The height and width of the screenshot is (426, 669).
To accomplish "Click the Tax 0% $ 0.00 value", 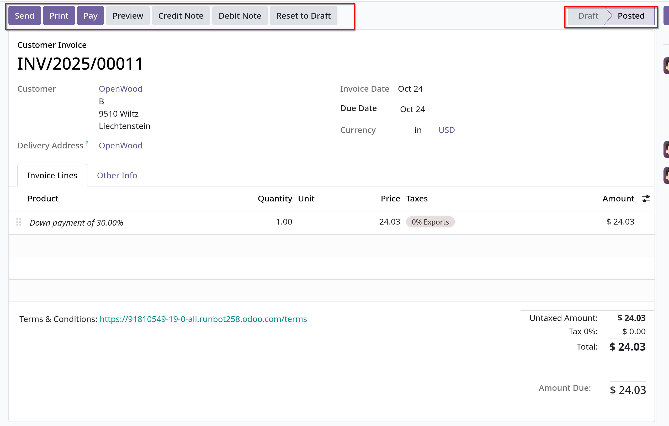I will (x=634, y=331).
